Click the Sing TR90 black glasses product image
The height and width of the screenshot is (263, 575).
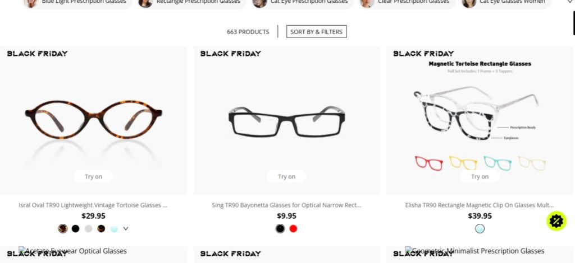coord(286,121)
